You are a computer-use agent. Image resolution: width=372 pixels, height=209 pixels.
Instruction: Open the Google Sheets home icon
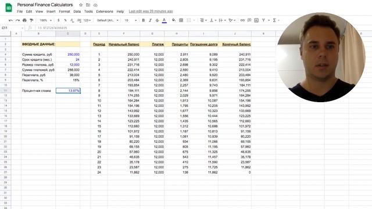tap(9, 8)
